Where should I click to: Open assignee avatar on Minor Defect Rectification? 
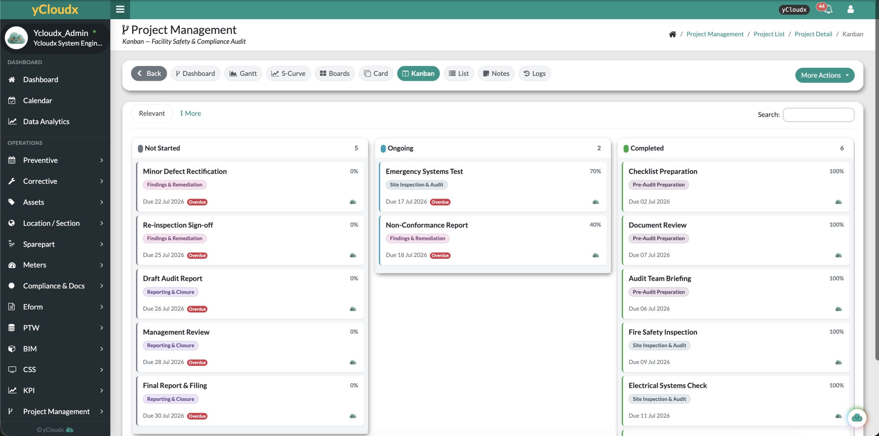pos(353,202)
